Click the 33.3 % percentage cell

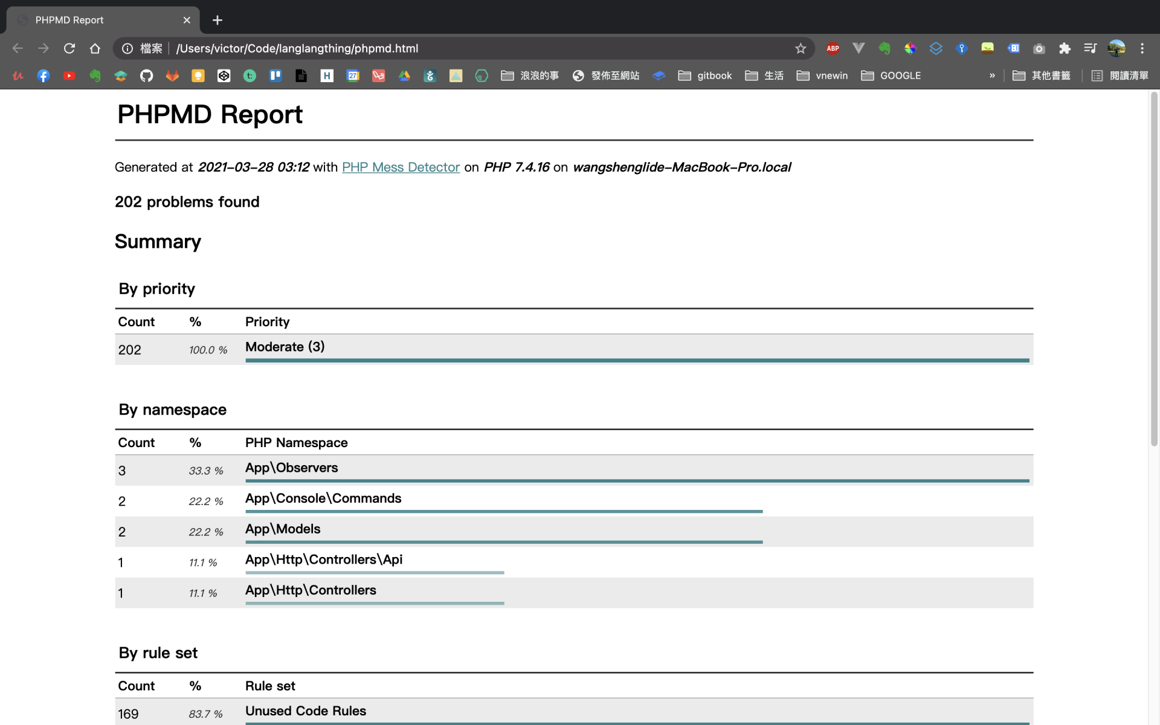pos(206,471)
